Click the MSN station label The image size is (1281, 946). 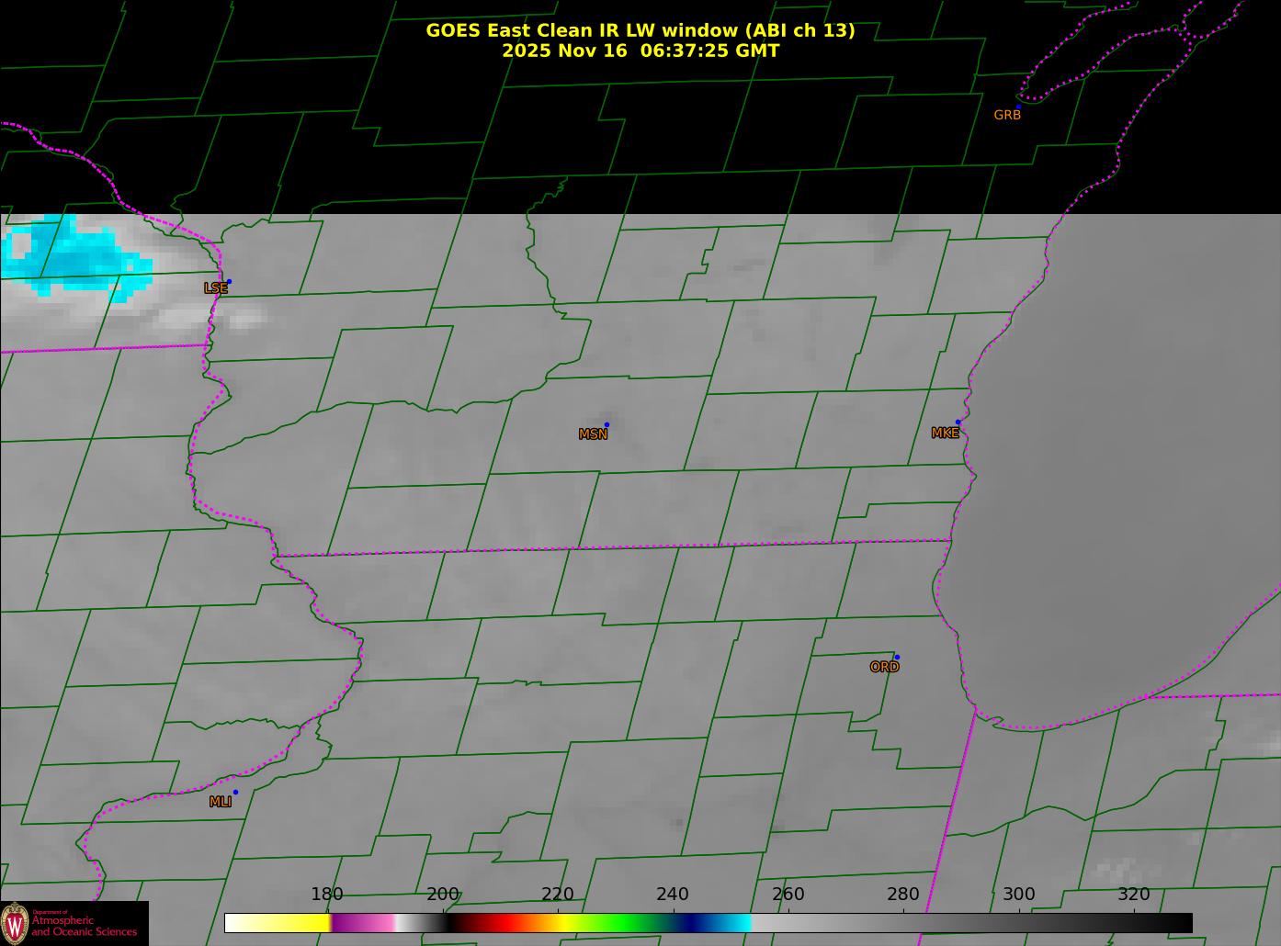[x=593, y=434]
